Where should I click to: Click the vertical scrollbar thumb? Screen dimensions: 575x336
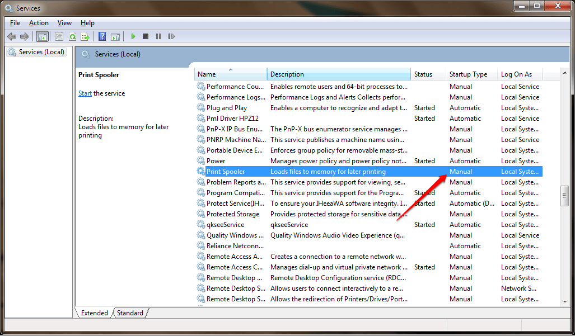[565, 196]
